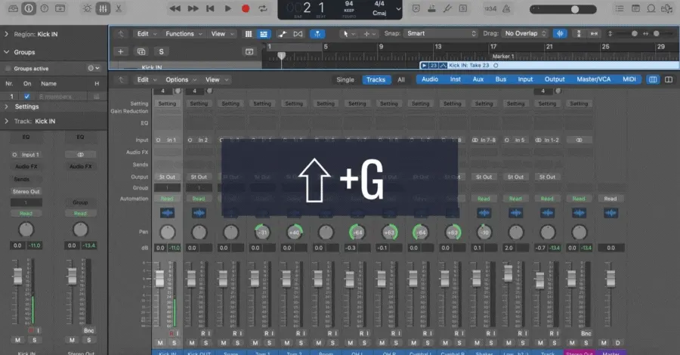This screenshot has height=355, width=680.
Task: Click the Stereo Out Bnc bounce button
Action: click(x=586, y=333)
